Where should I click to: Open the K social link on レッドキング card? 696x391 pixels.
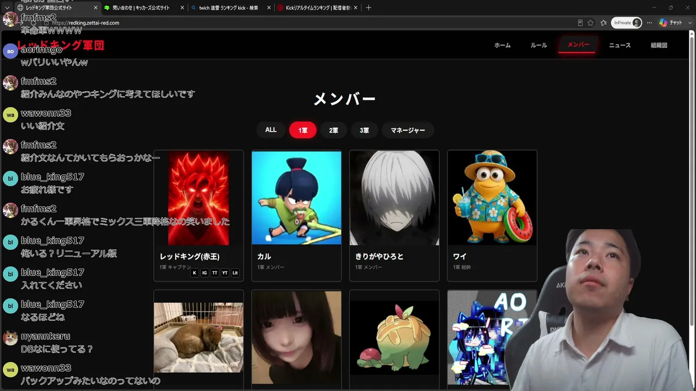[195, 273]
